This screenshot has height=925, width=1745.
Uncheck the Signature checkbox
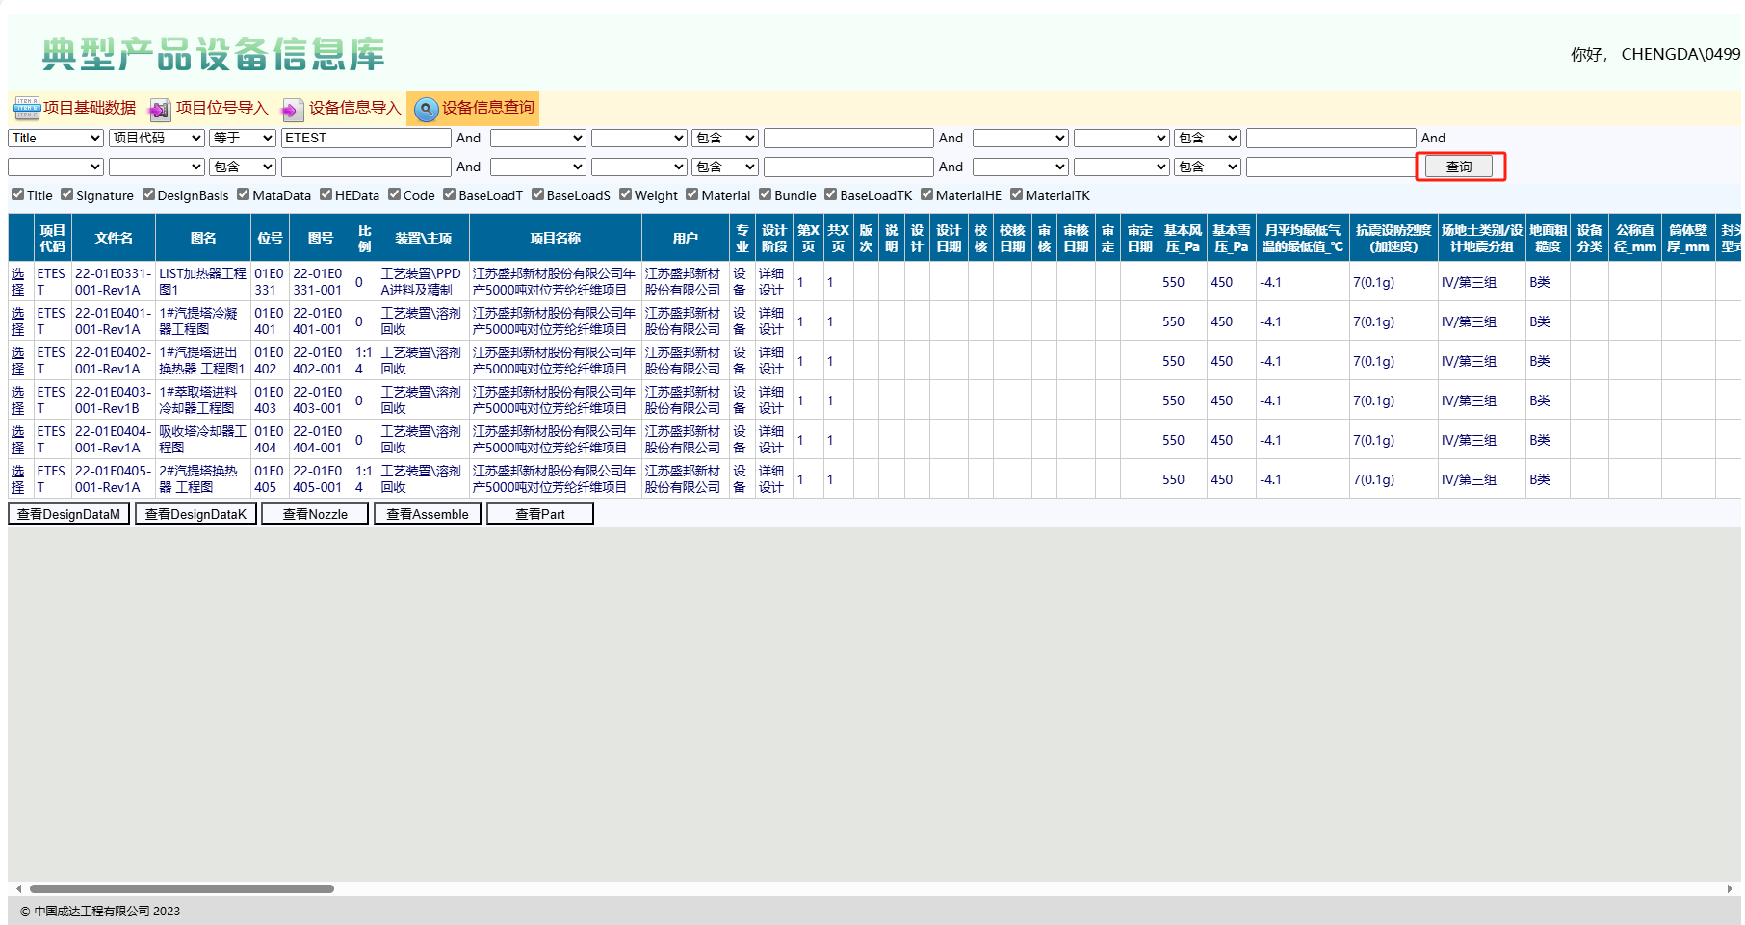click(x=67, y=194)
